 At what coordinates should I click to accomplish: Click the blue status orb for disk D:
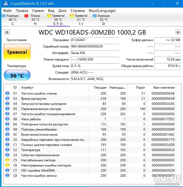(x=95, y=16)
